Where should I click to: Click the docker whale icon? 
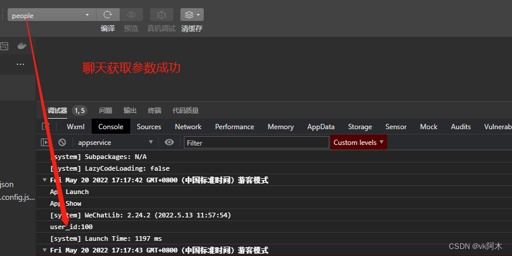(22, 46)
